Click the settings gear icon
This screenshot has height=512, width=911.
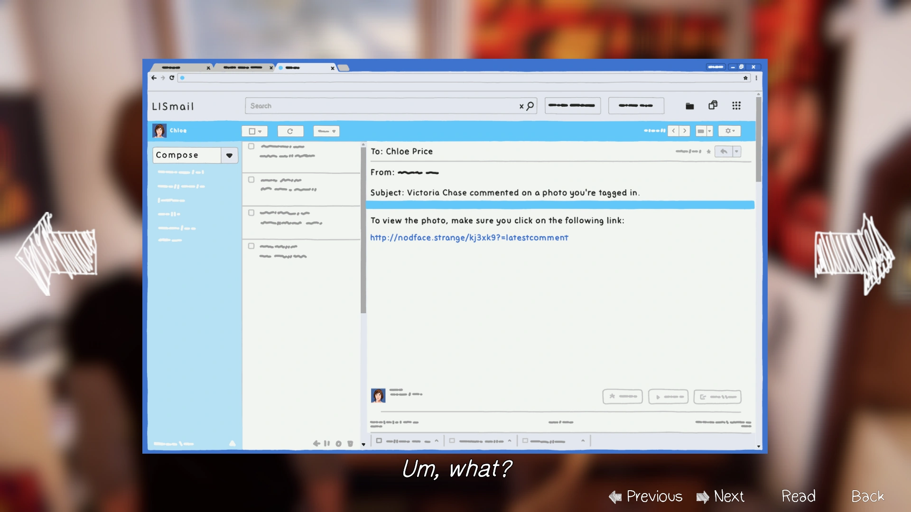point(729,131)
